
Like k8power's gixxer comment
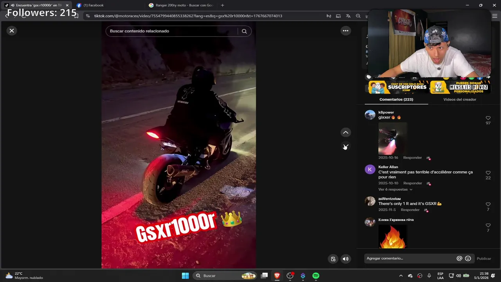tap(488, 118)
